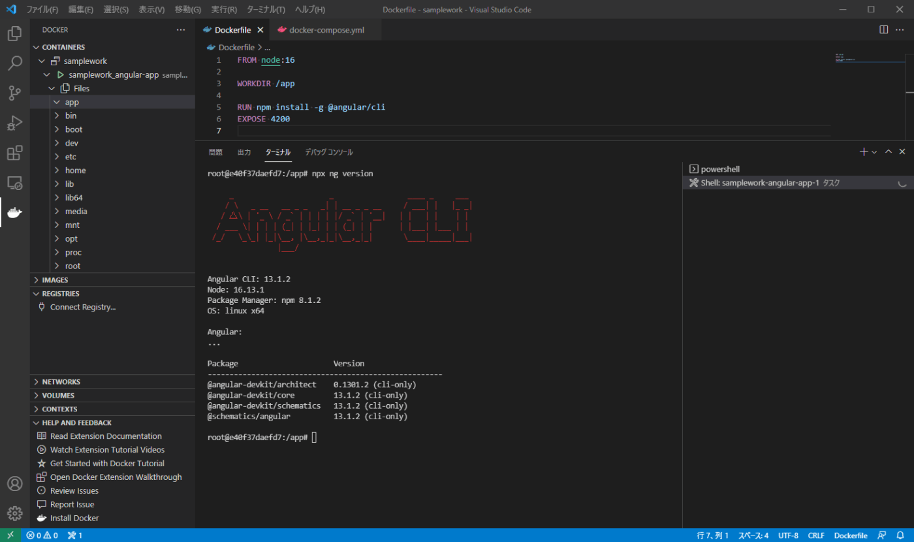
Task: Open the notifications bell icon
Action: (900, 535)
